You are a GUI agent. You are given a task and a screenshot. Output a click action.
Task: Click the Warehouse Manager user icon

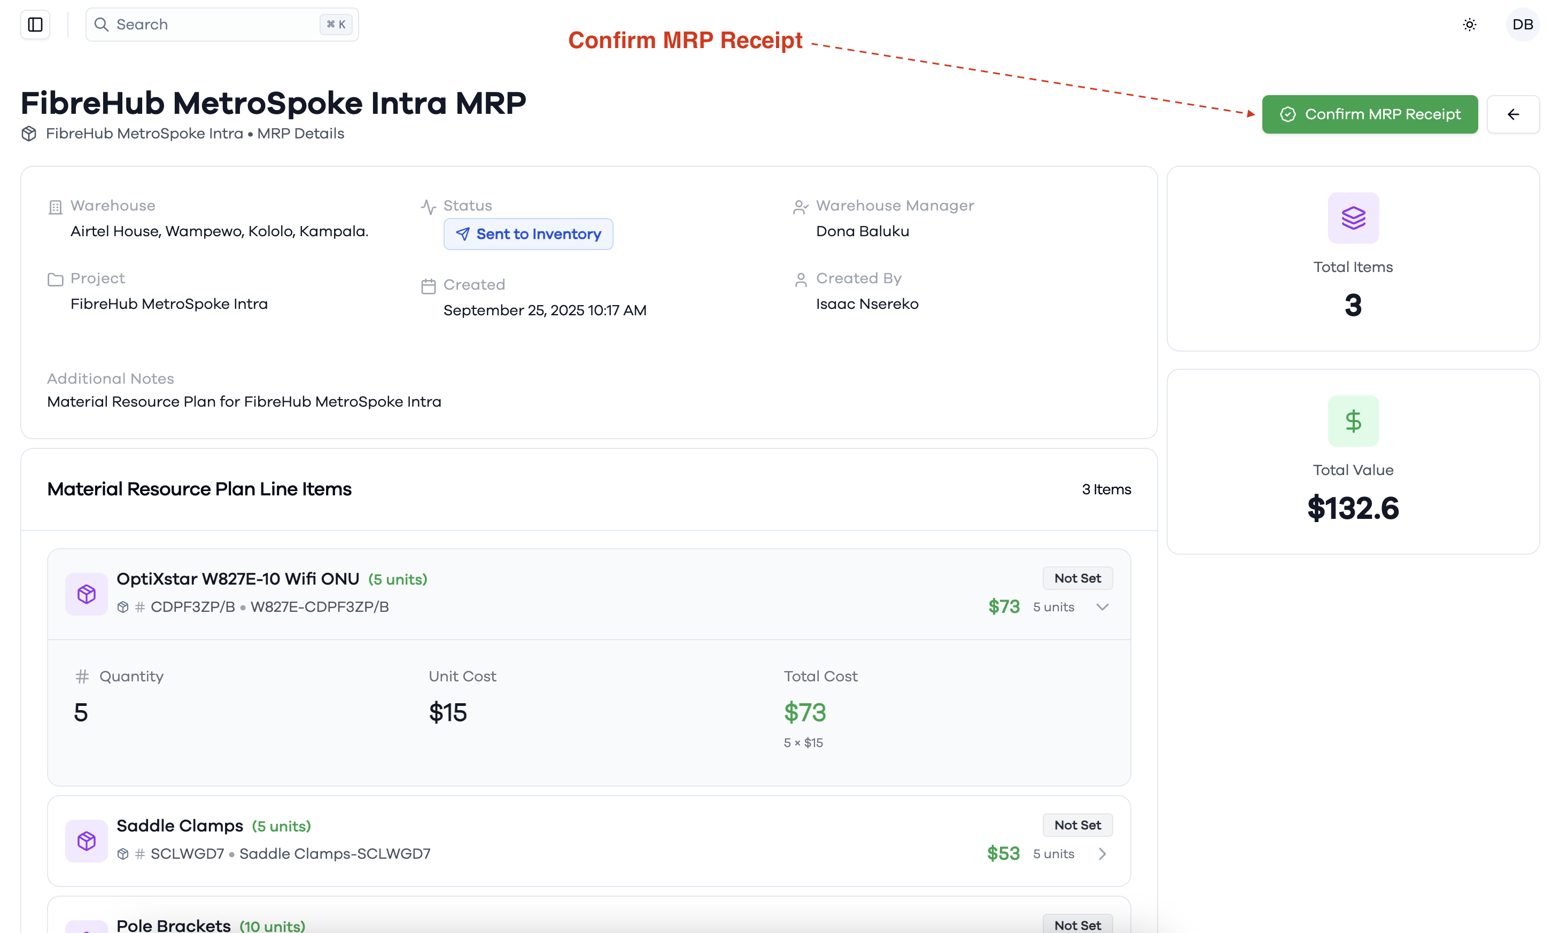tap(800, 207)
